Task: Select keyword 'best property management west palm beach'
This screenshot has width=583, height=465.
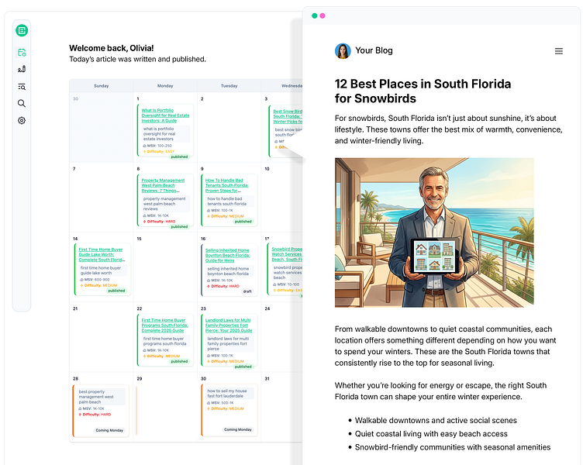Action: tap(102, 397)
